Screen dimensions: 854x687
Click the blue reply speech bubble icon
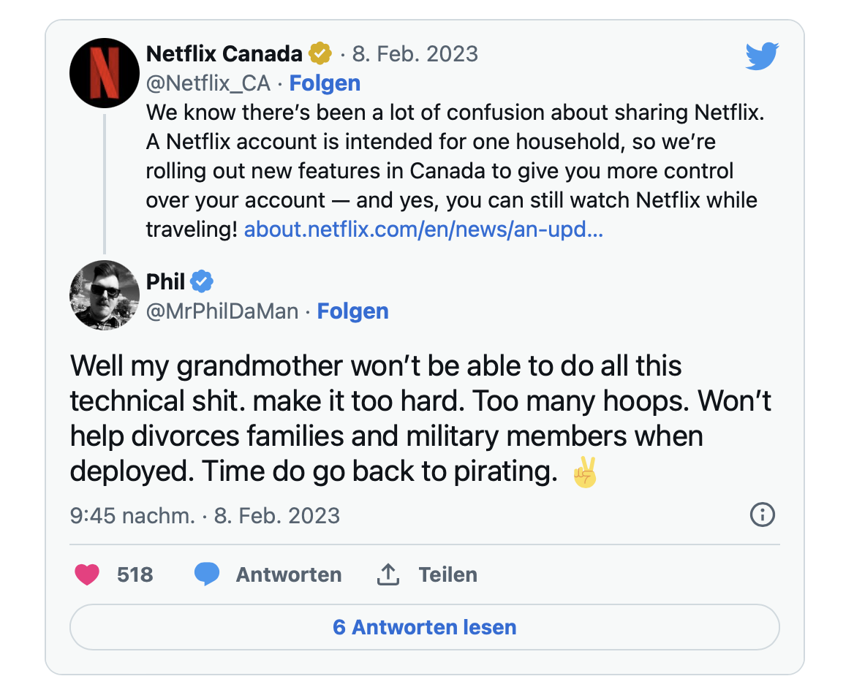coord(207,574)
